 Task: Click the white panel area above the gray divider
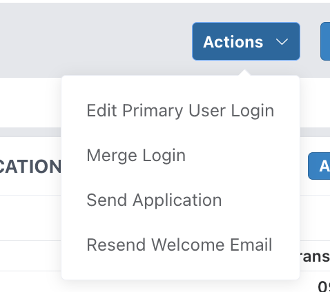point(30,103)
